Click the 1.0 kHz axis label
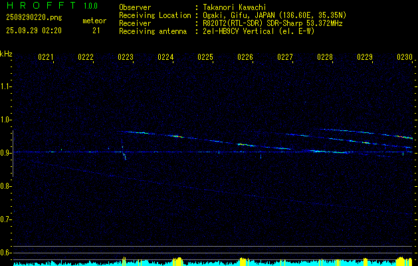The image size is (418, 266). (x=5, y=120)
